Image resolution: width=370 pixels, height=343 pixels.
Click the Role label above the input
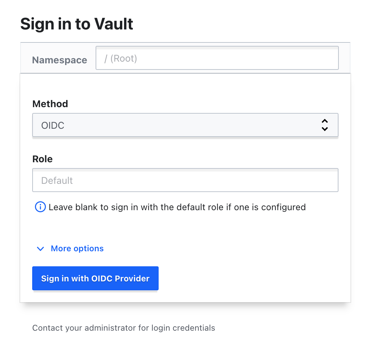[42, 159]
